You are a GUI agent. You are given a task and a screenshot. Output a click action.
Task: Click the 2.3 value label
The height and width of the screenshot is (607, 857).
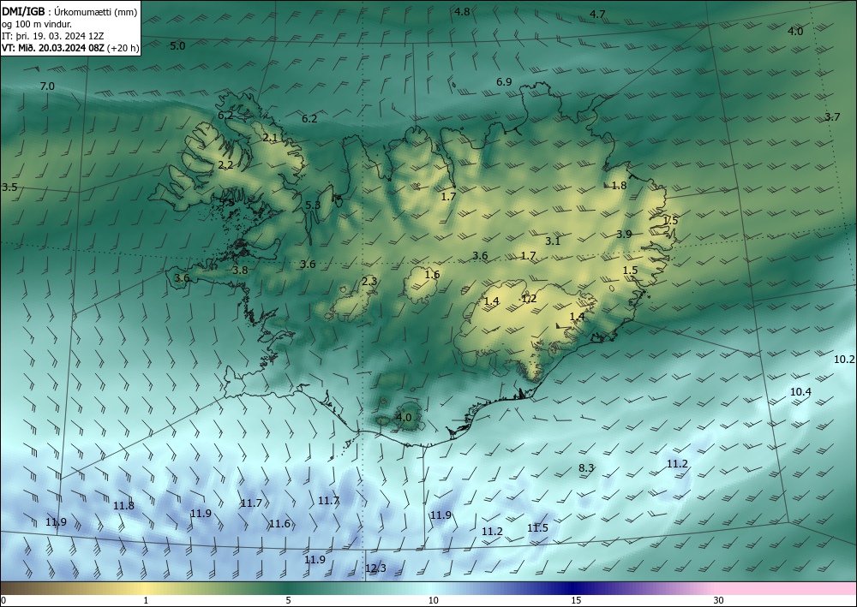point(369,282)
